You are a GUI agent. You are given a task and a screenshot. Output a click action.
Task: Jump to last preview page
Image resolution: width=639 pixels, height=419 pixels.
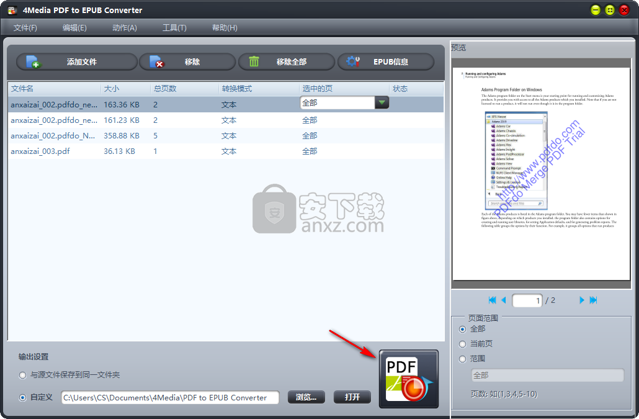pyautogui.click(x=593, y=300)
